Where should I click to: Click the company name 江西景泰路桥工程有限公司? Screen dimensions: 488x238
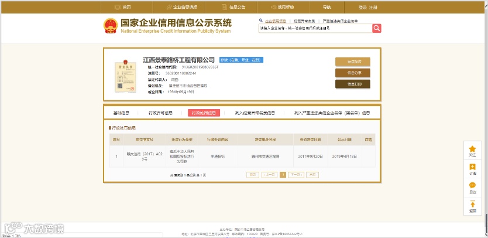(x=179, y=60)
